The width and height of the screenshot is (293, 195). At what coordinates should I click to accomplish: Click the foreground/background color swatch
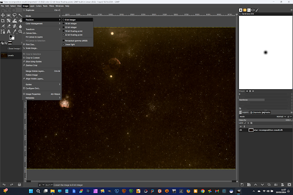click(x=11, y=37)
